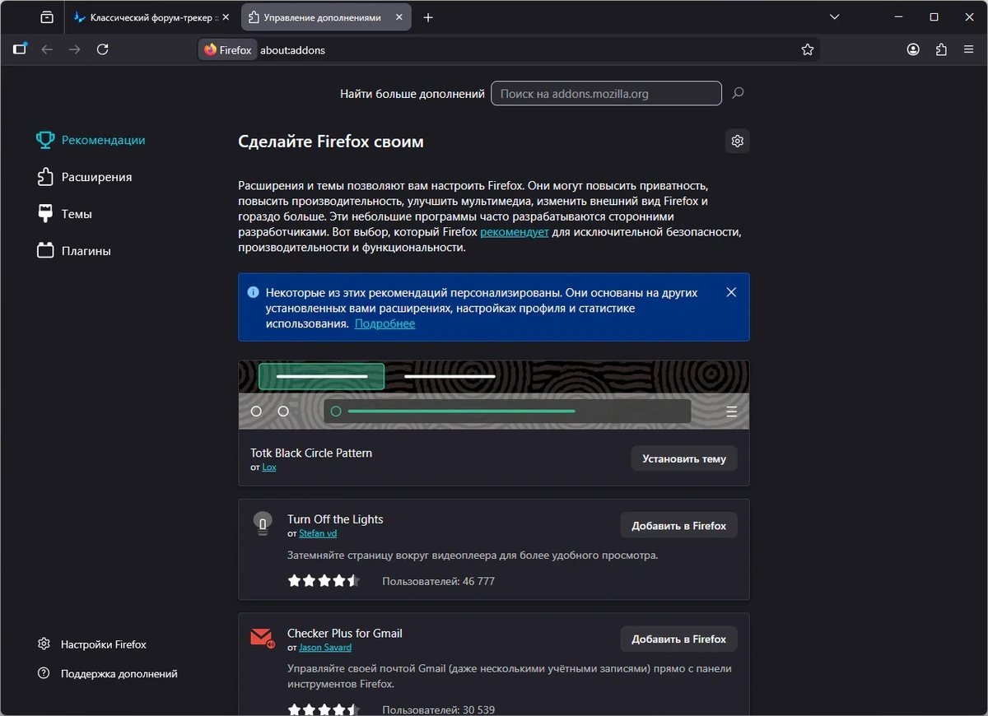Open the Темы category

click(x=66, y=214)
